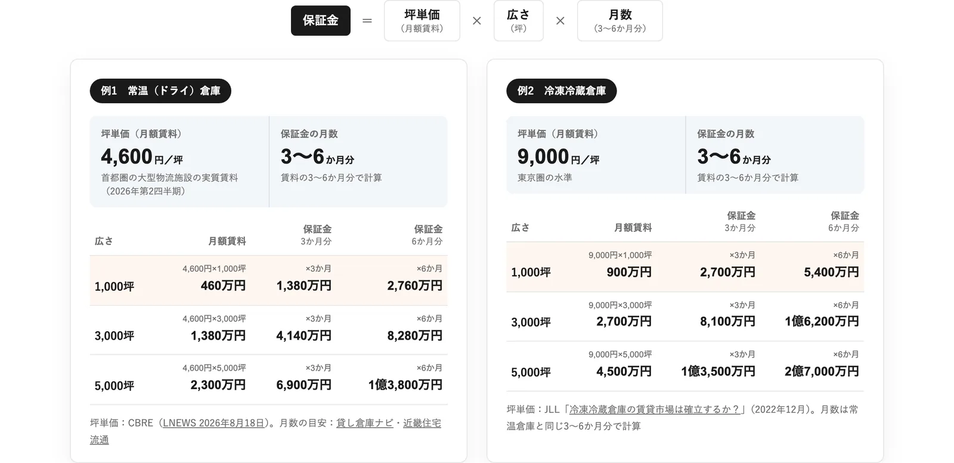This screenshot has height=463, width=954.
Task: Click the 6,900万円 deposit cell
Action: coord(304,385)
